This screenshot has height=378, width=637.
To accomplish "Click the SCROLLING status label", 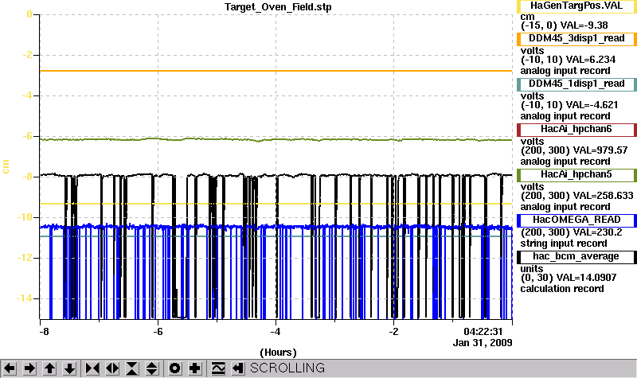I will pyautogui.click(x=287, y=368).
